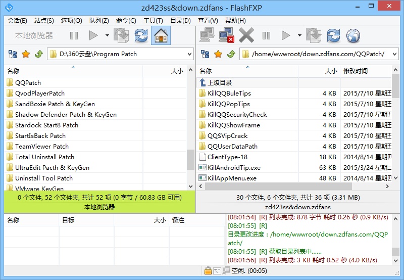Open the 工具(T) menu
The width and height of the screenshot is (404, 280).
(x=153, y=20)
